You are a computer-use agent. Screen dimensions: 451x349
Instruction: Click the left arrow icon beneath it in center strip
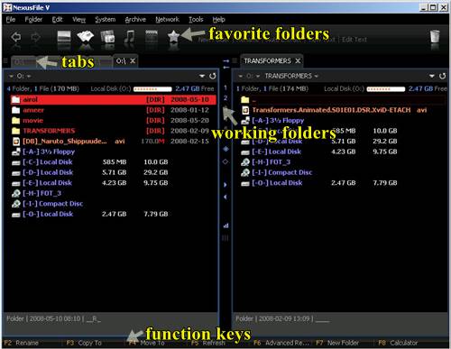(x=226, y=68)
